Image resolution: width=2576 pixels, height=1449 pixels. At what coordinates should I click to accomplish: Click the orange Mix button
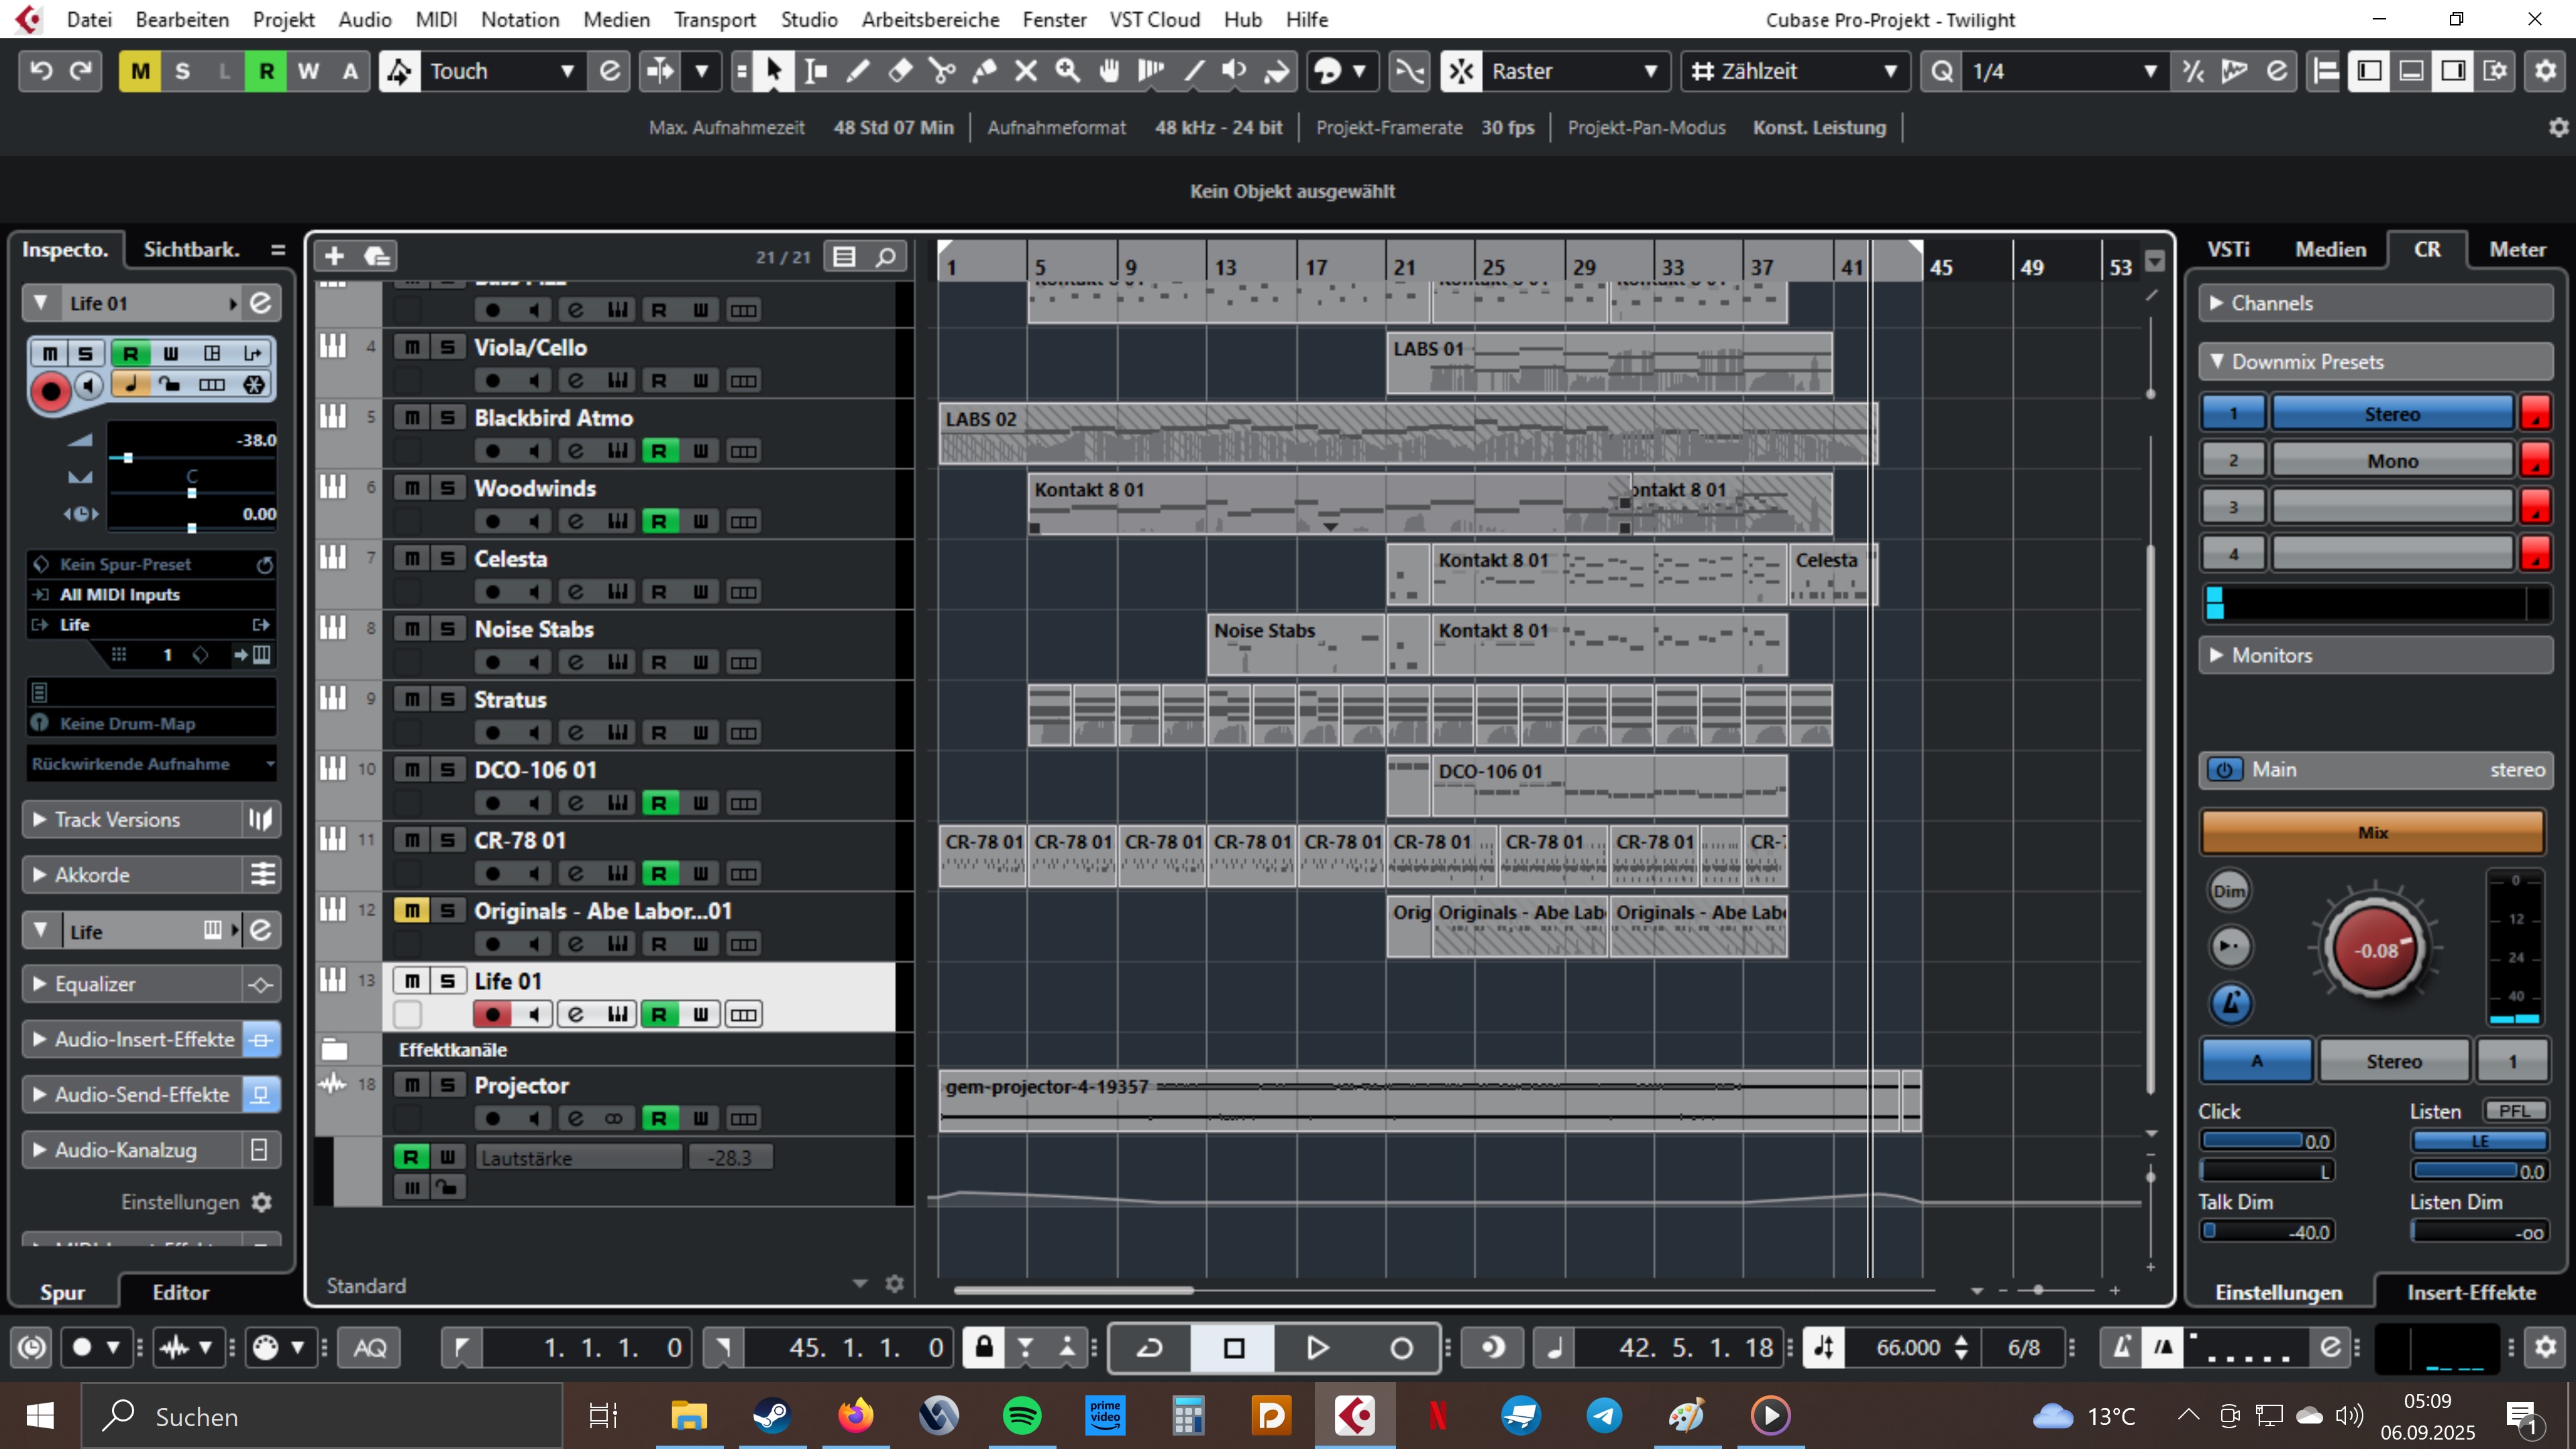[2371, 832]
